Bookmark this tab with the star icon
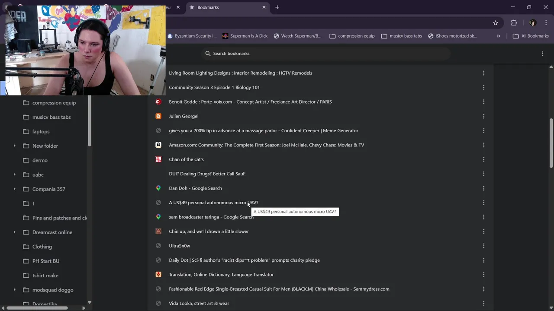 tap(496, 23)
